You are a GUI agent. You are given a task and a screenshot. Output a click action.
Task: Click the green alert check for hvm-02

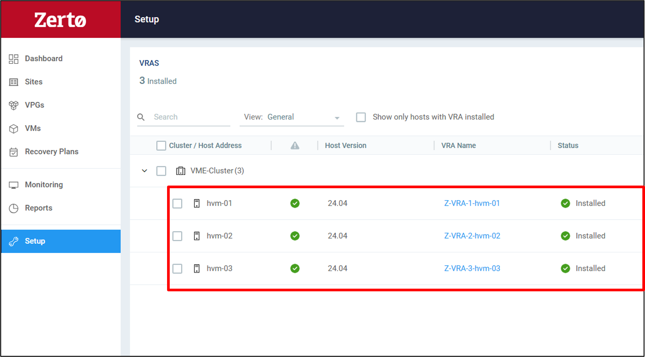click(295, 236)
